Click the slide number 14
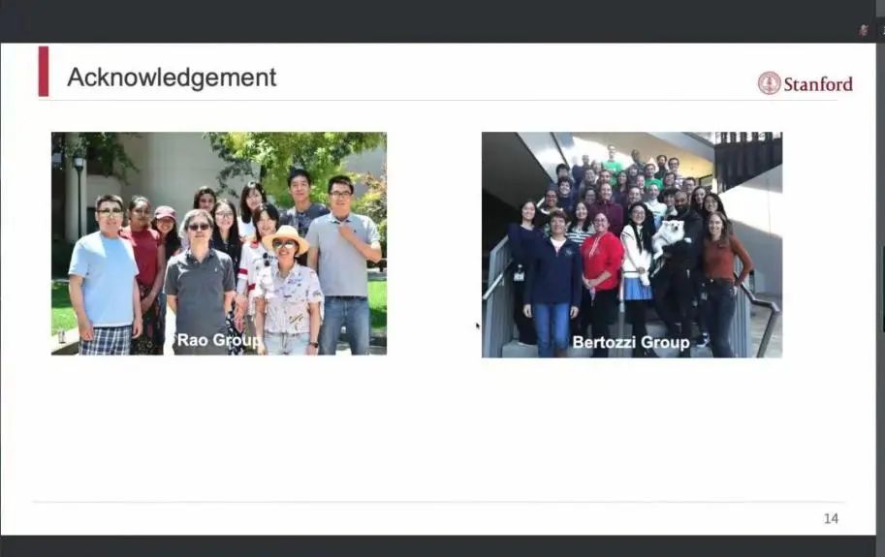885x557 pixels. tap(831, 518)
